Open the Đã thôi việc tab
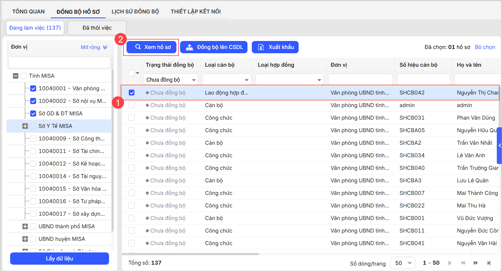The height and width of the screenshot is (272, 502). pos(97,28)
